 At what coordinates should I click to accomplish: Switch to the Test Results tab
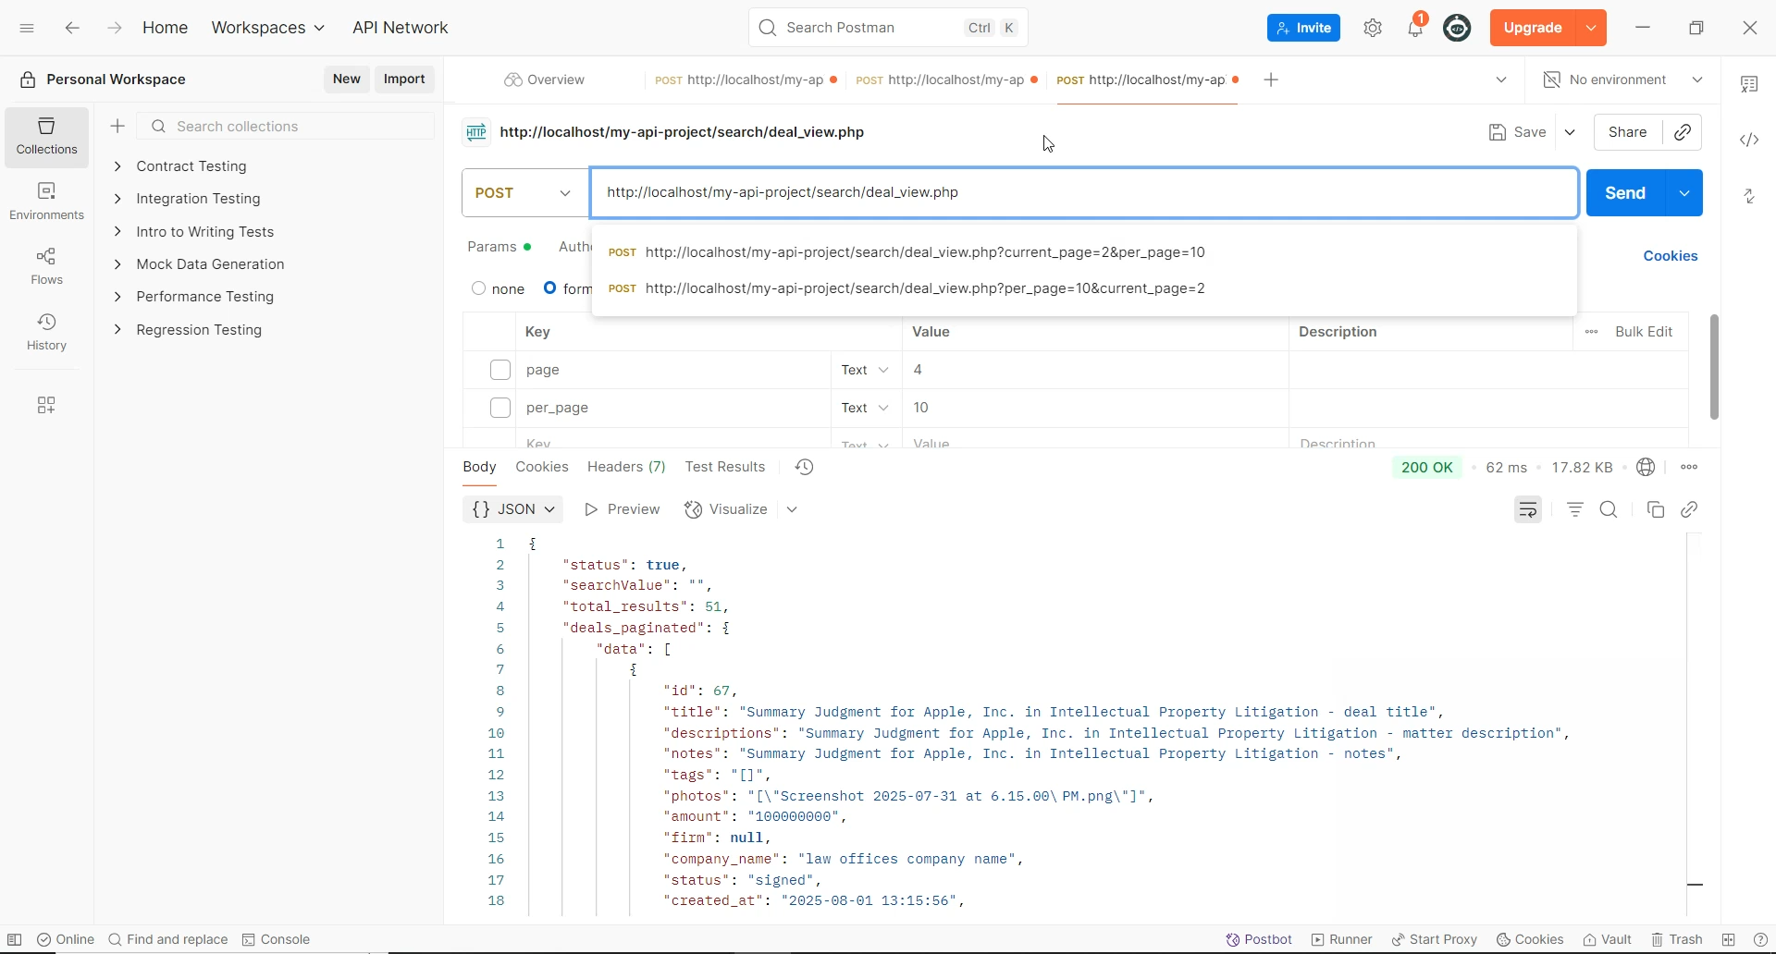coord(724,467)
